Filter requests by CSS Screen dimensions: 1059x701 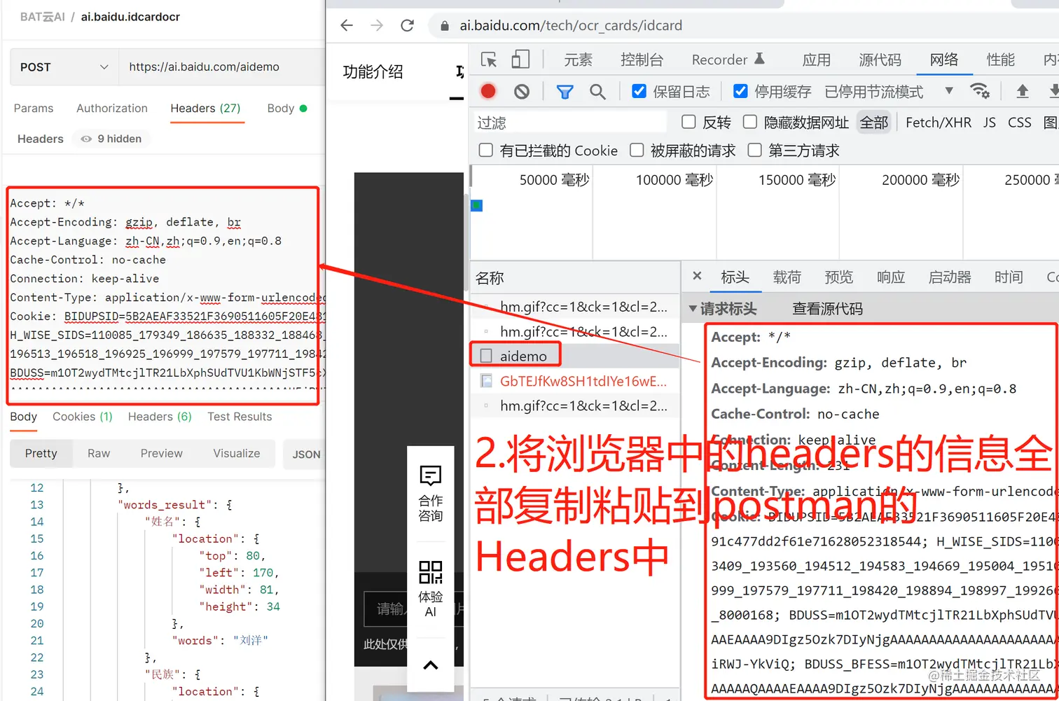click(x=1019, y=123)
